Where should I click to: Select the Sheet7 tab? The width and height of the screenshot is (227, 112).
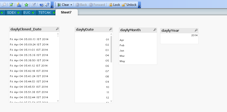pos(66,12)
